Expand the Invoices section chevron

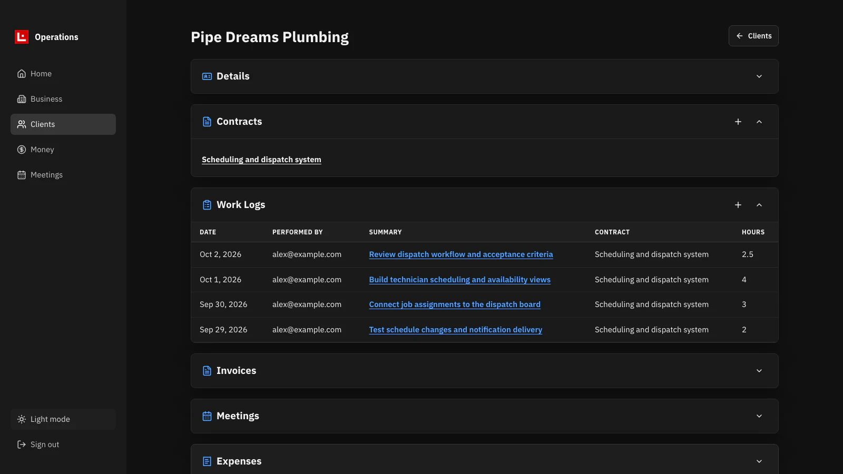pos(759,371)
